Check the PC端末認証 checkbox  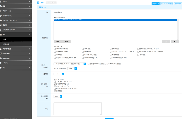tap(110, 55)
